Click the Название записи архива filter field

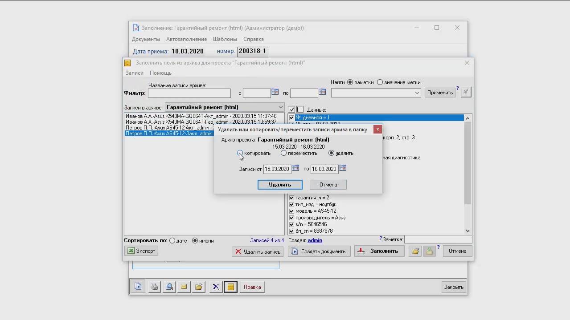189,93
